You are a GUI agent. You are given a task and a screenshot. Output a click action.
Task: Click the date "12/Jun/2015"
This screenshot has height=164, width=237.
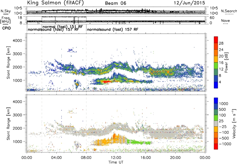coord(189,3)
